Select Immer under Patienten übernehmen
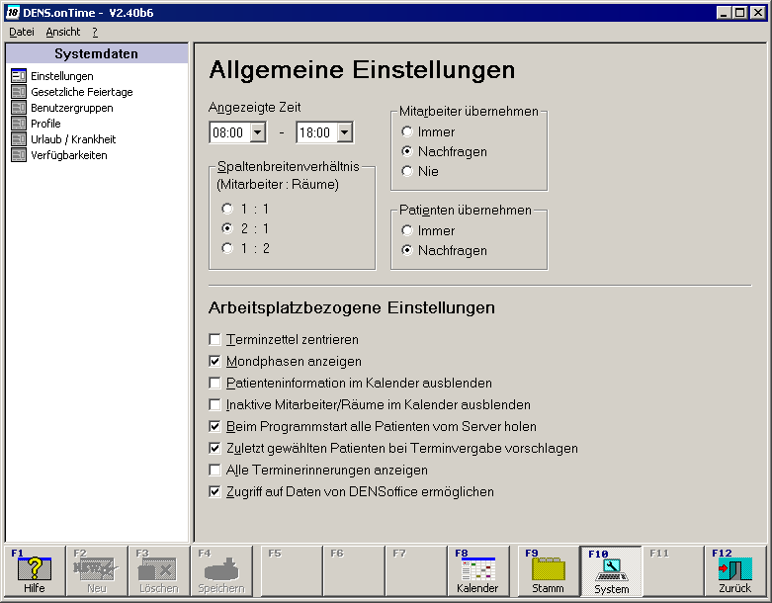This screenshot has width=772, height=603. tap(406, 230)
